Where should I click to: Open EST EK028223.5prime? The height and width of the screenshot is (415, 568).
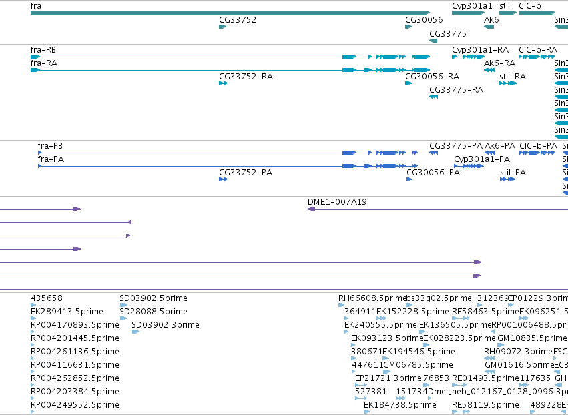pyautogui.click(x=427, y=345)
